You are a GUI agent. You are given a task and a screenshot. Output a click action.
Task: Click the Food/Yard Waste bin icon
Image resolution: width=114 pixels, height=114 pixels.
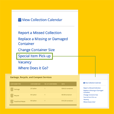(x=12, y=101)
